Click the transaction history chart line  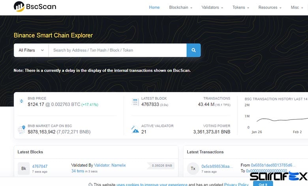pyautogui.click(x=282, y=120)
